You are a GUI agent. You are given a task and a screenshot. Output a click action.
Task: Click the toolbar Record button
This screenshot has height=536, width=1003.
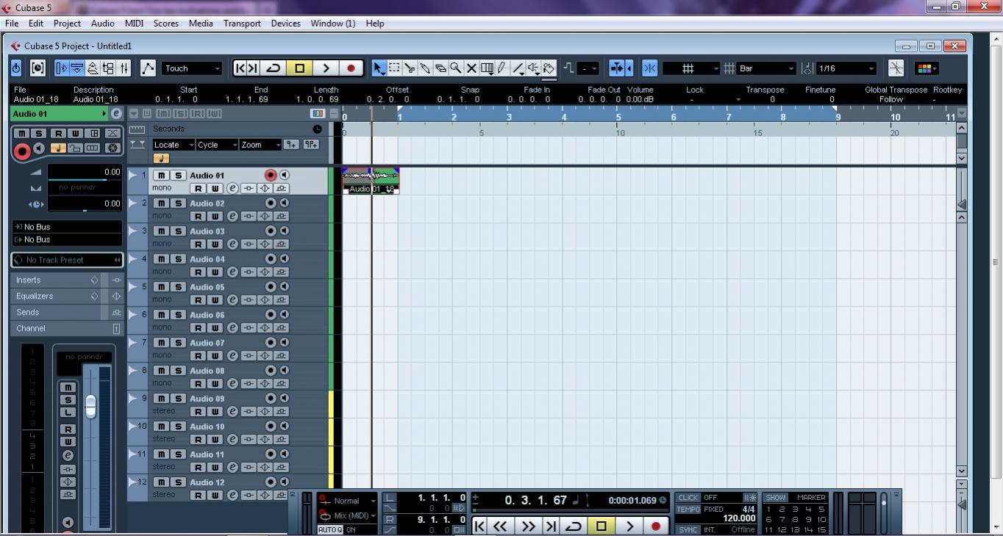tap(351, 68)
